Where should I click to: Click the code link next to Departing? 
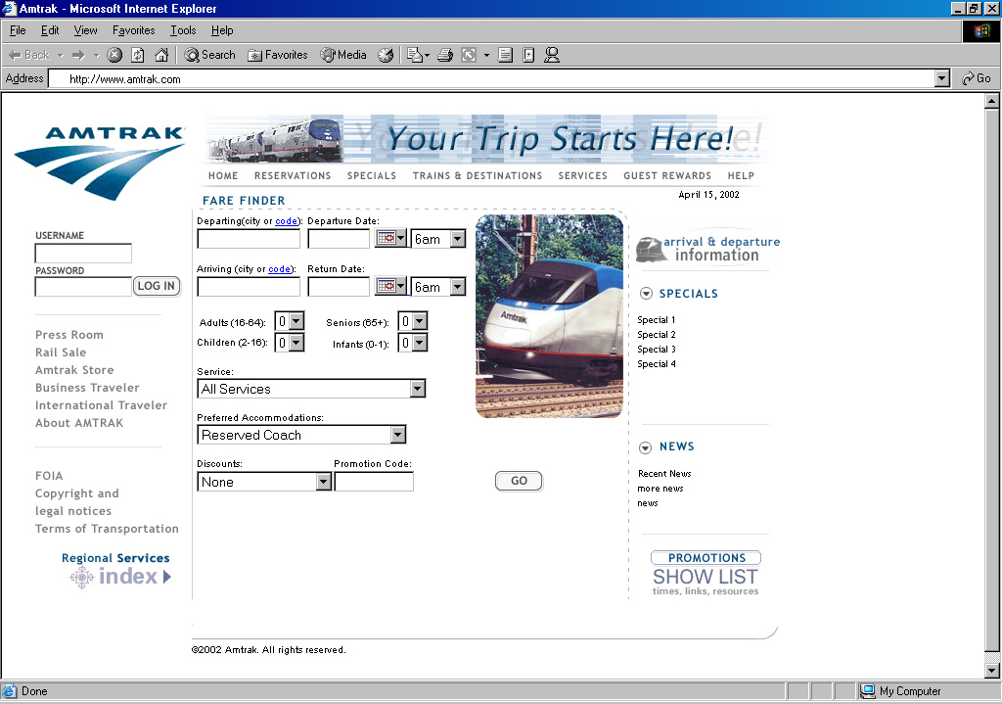click(x=287, y=221)
